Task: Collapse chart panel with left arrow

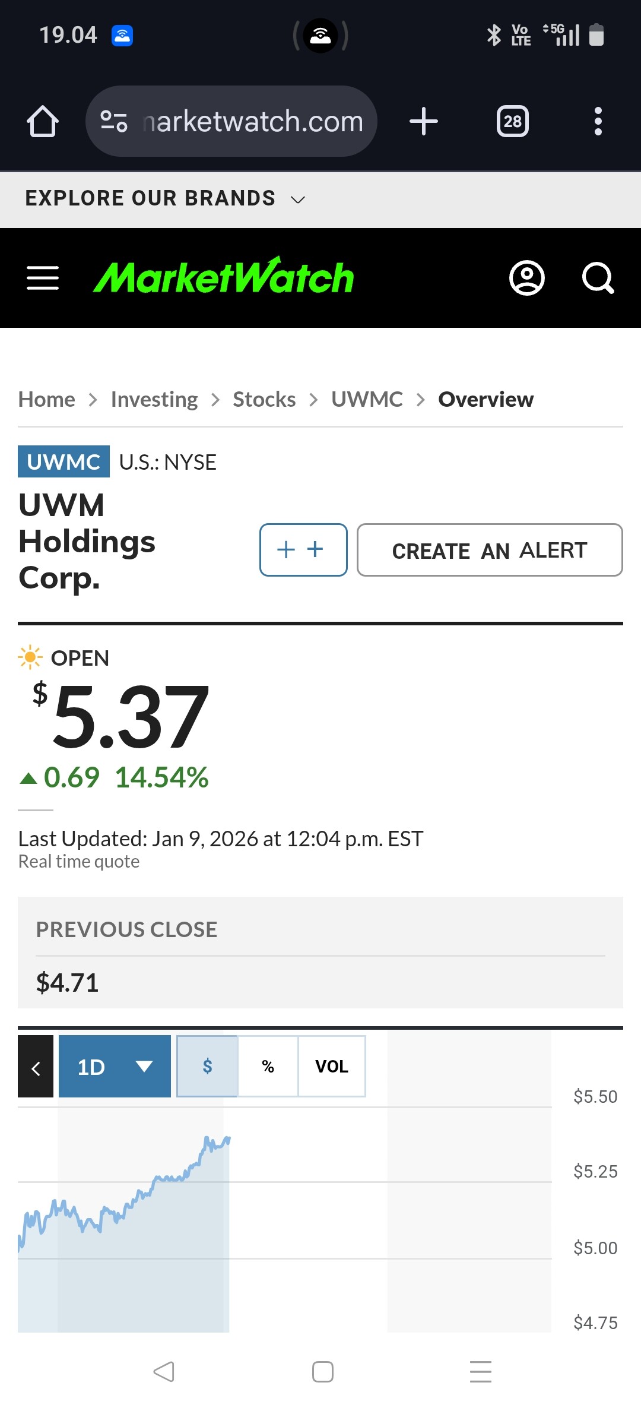Action: pos(36,1067)
